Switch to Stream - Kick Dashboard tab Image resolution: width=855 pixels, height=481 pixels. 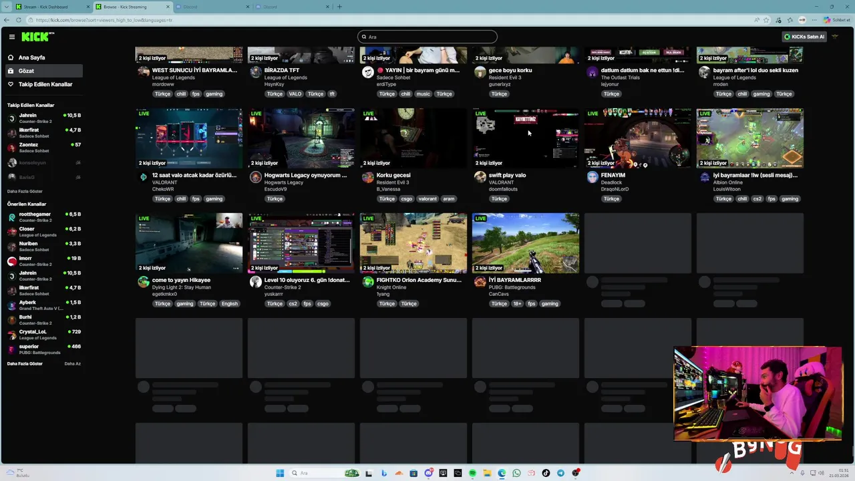[53, 7]
